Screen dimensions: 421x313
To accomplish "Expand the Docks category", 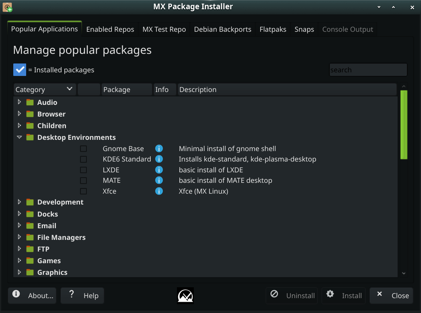I will click(19, 214).
